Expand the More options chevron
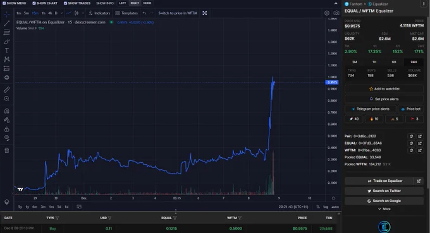 tap(384, 209)
